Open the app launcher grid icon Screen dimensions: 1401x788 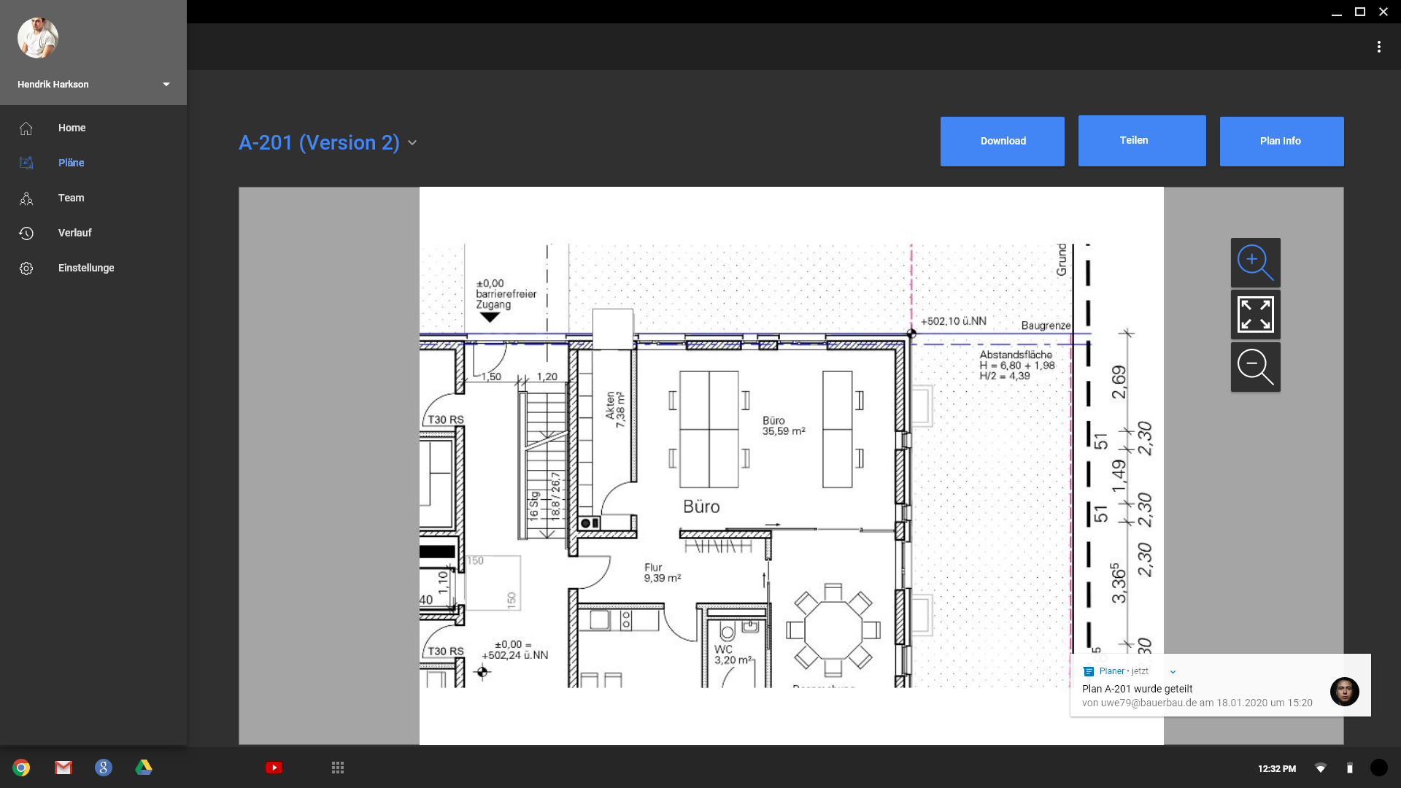tap(337, 768)
